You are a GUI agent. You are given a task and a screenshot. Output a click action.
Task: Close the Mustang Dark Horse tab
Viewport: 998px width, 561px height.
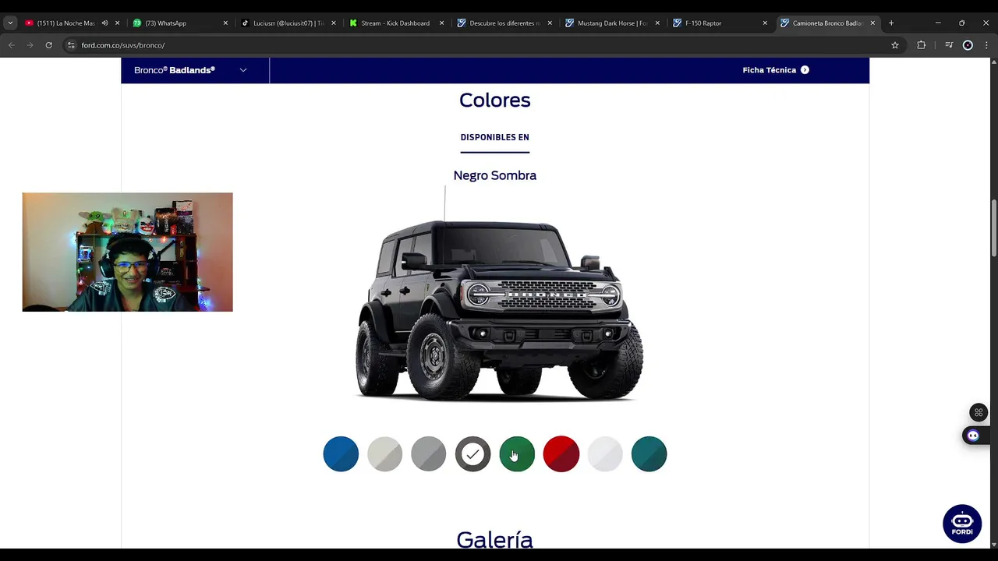pyautogui.click(x=657, y=23)
